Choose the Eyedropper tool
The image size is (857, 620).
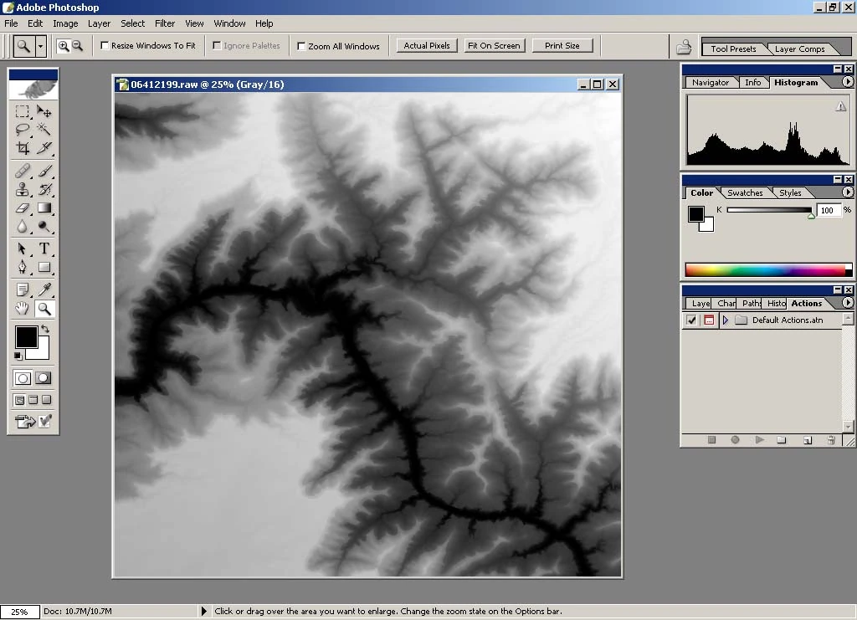pos(44,290)
